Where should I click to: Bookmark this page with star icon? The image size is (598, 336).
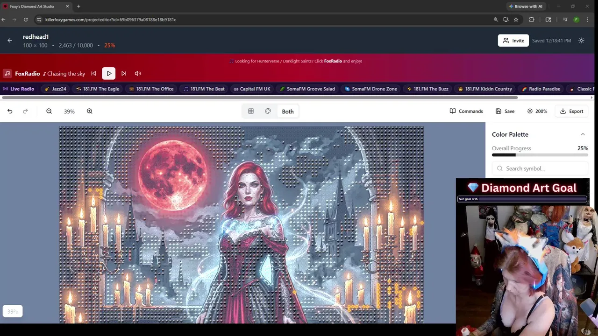516,20
